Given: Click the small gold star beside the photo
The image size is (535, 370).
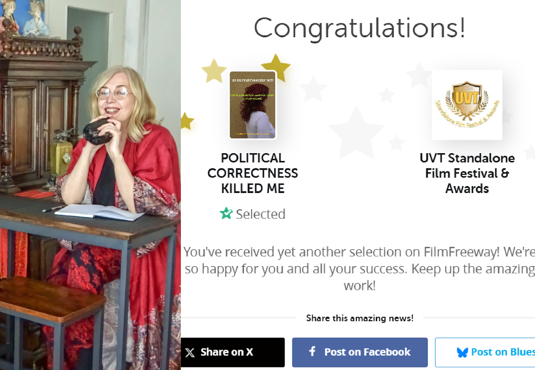Looking at the screenshot, I should tap(186, 121).
